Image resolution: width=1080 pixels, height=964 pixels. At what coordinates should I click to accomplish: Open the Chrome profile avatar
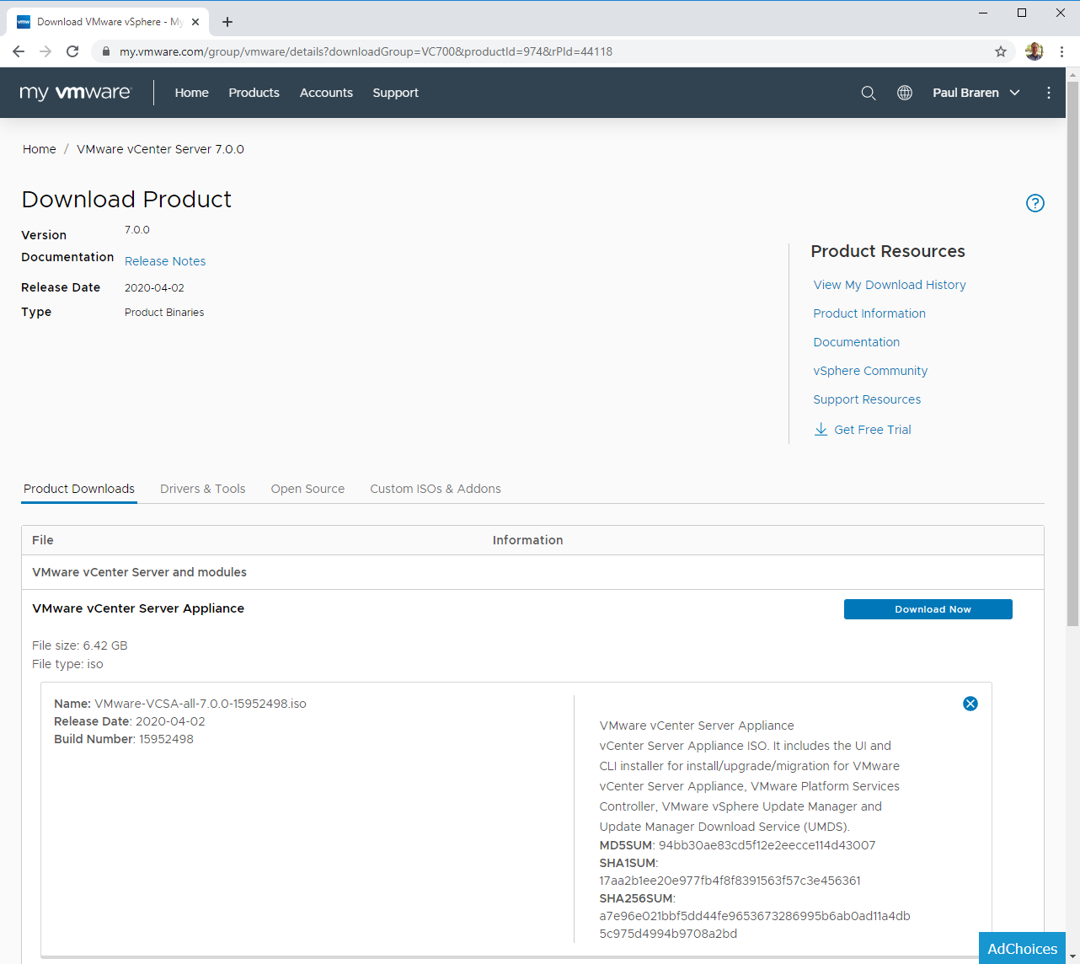tap(1035, 51)
